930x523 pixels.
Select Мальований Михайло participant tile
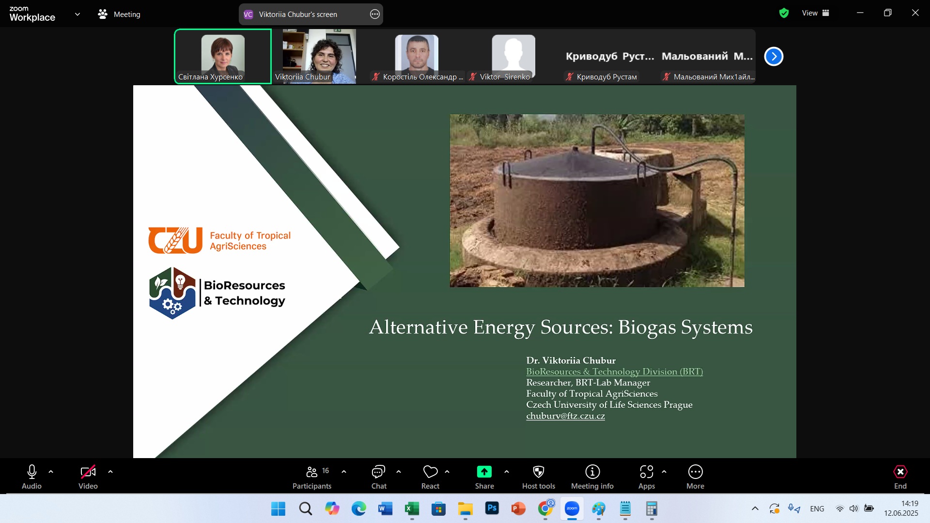[707, 56]
